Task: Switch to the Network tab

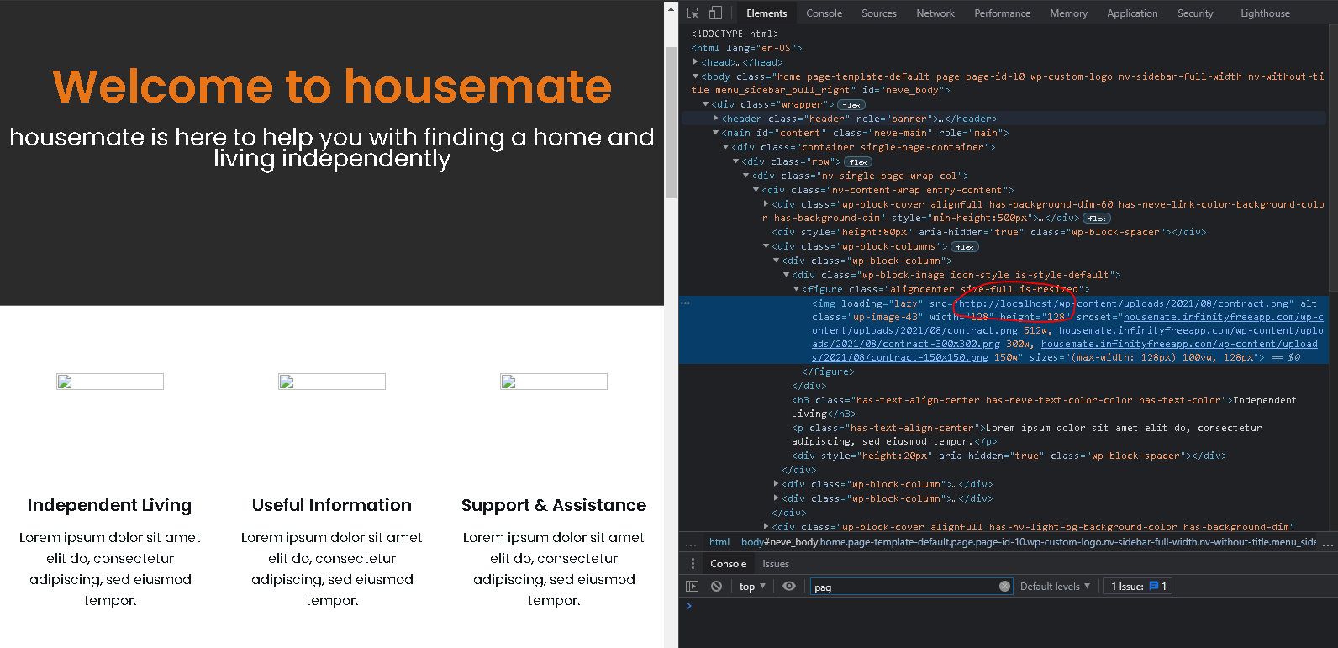Action: [935, 13]
